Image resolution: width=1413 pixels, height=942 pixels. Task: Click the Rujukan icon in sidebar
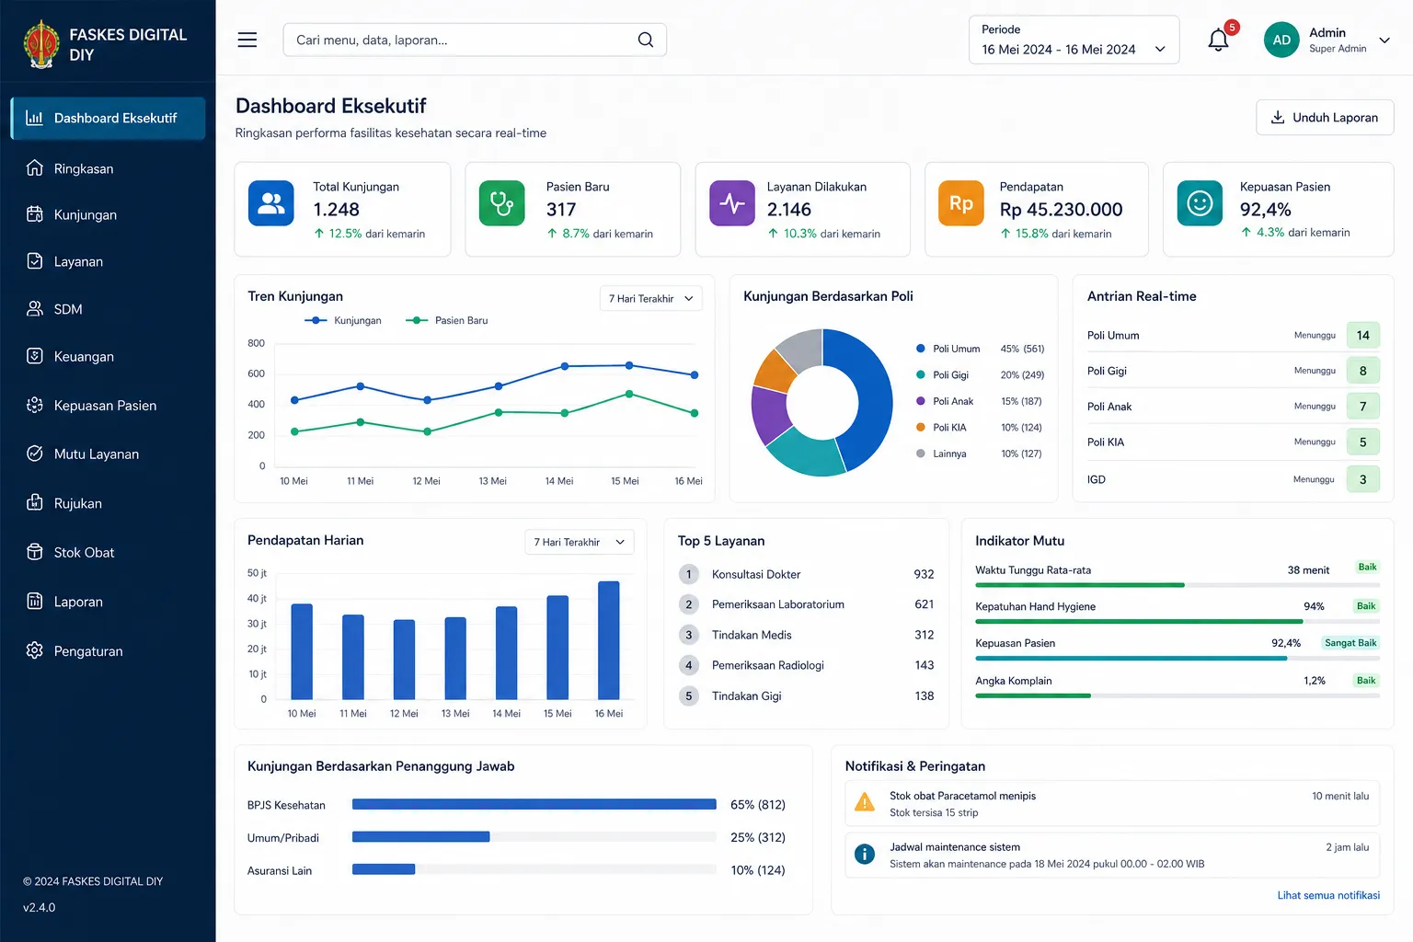click(x=35, y=503)
